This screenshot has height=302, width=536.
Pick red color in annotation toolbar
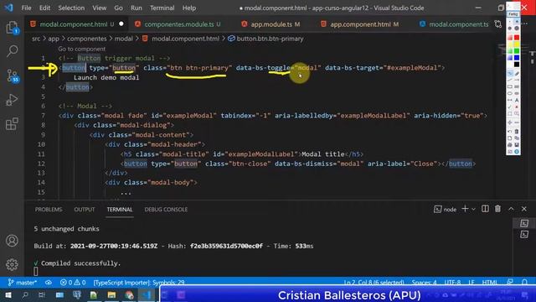(x=517, y=37)
